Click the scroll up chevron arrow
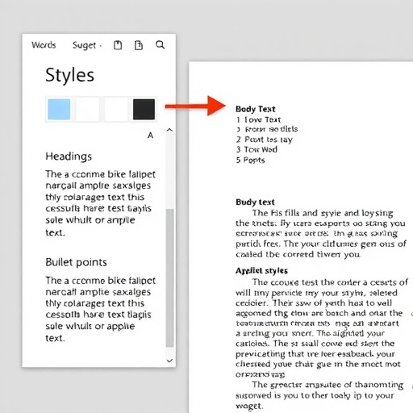This screenshot has width=413, height=413. pyautogui.click(x=169, y=130)
